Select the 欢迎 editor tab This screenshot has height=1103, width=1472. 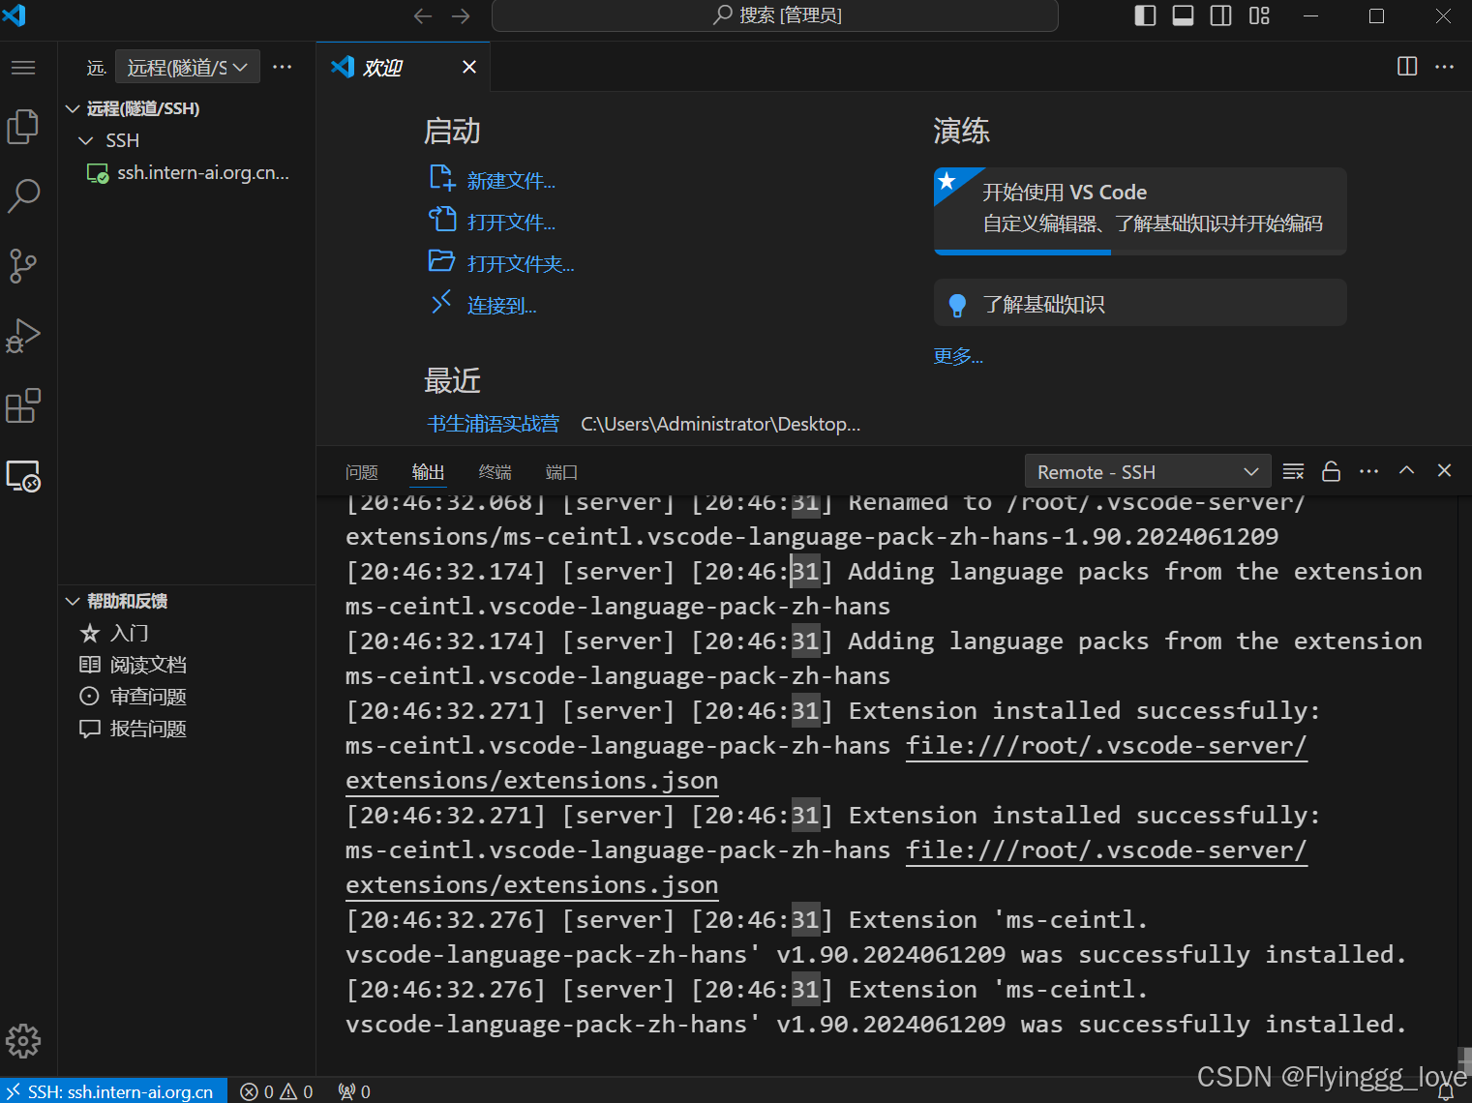(404, 67)
